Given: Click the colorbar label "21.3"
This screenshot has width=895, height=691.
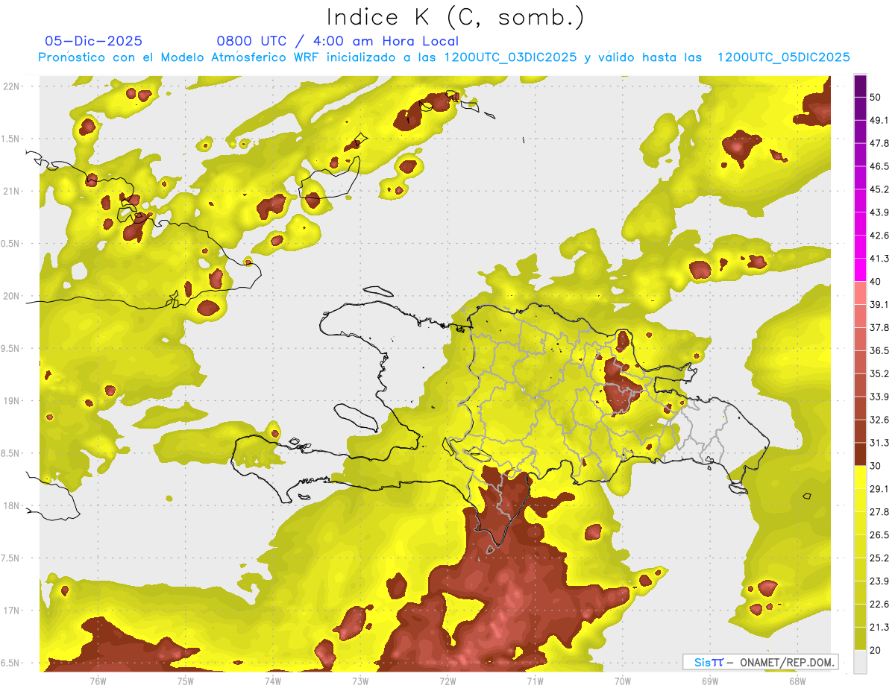Looking at the screenshot, I should pyautogui.click(x=879, y=627).
